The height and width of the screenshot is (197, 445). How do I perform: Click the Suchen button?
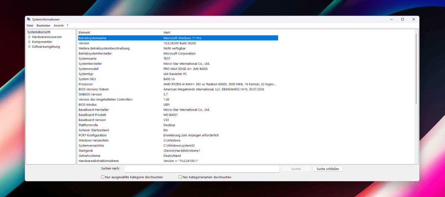pos(296,169)
